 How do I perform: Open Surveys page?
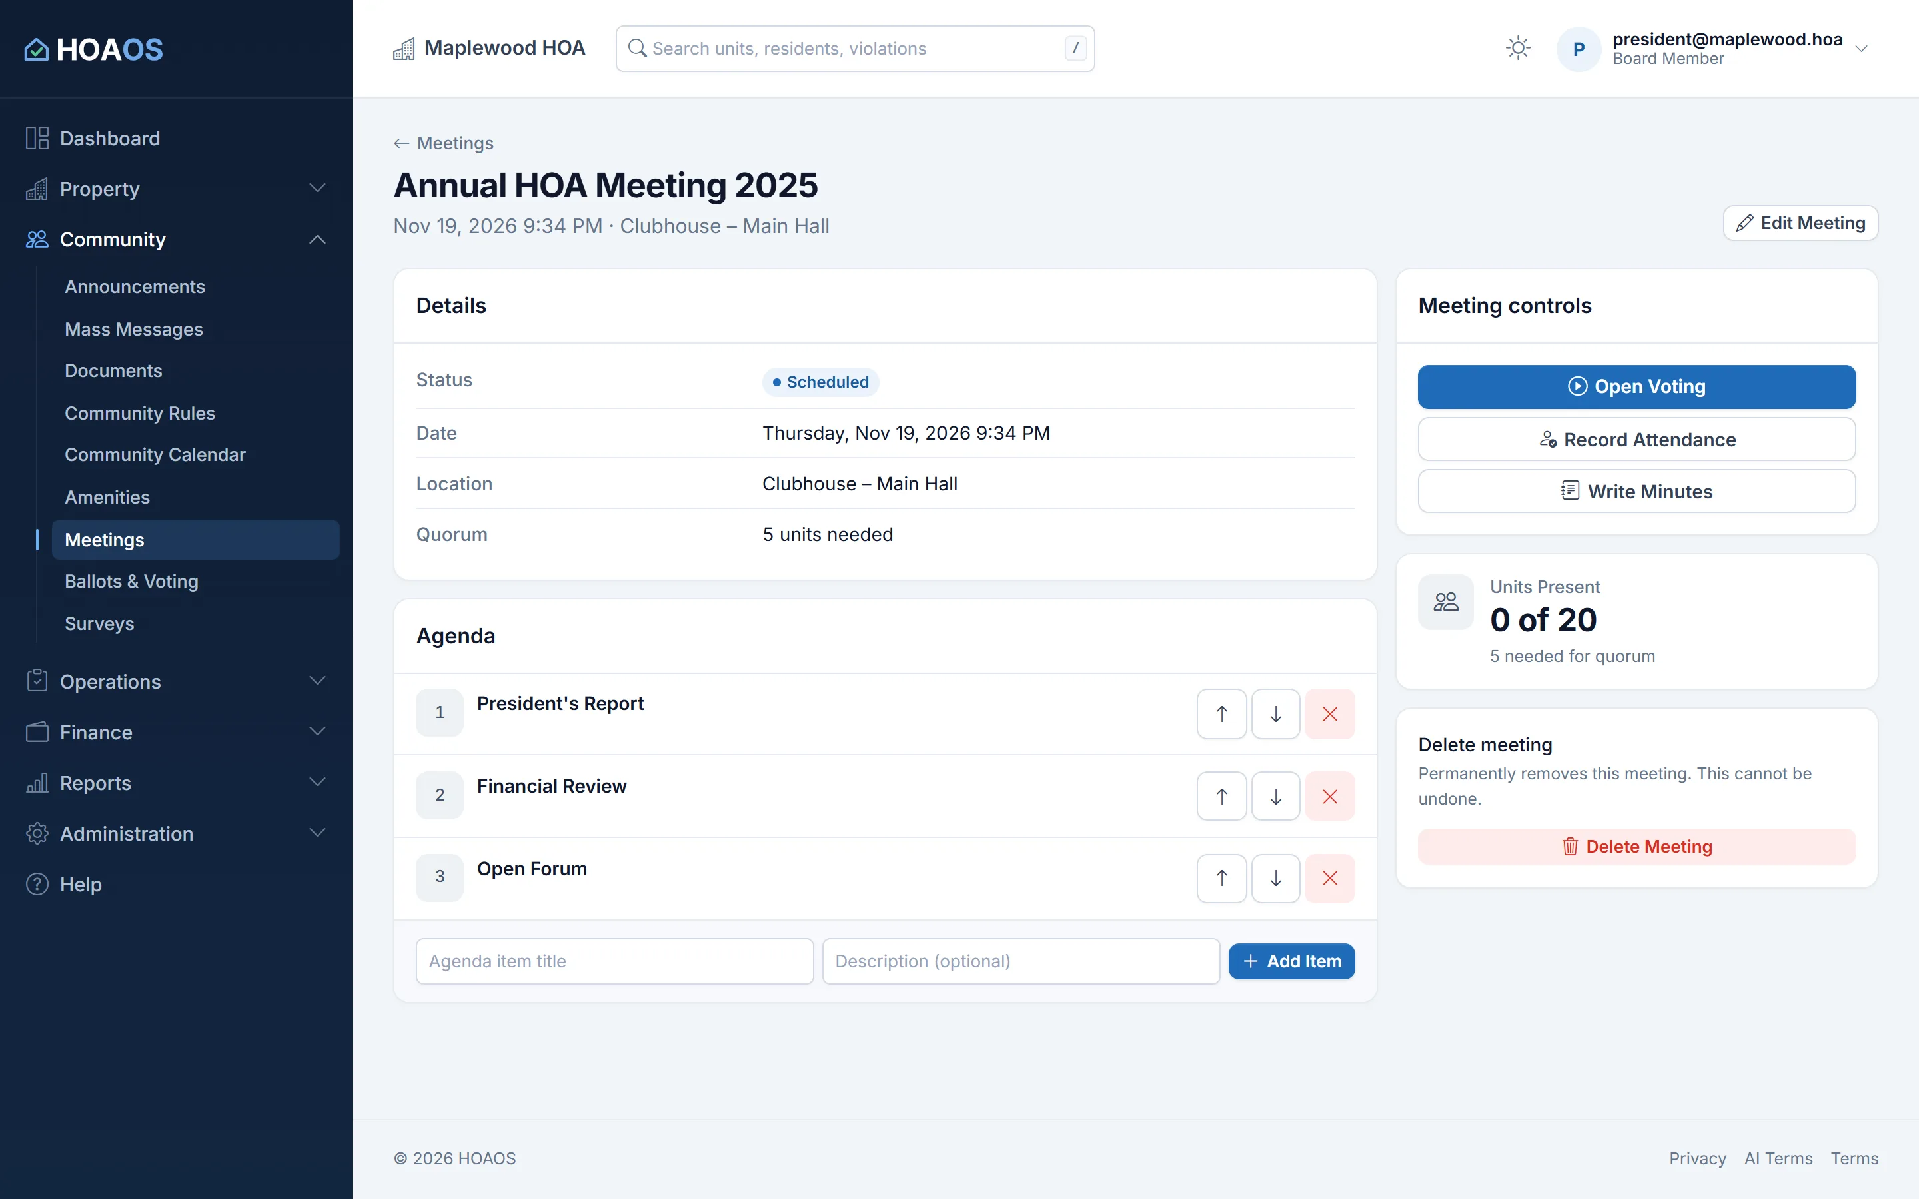coord(196,623)
